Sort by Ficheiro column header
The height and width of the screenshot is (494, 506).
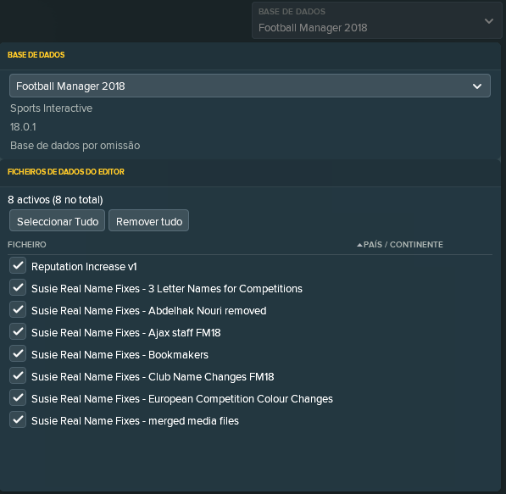(27, 245)
